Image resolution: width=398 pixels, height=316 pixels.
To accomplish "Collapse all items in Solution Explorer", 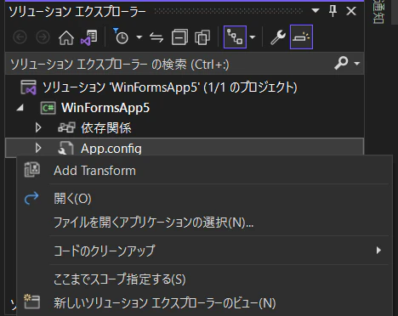I will coord(179,37).
